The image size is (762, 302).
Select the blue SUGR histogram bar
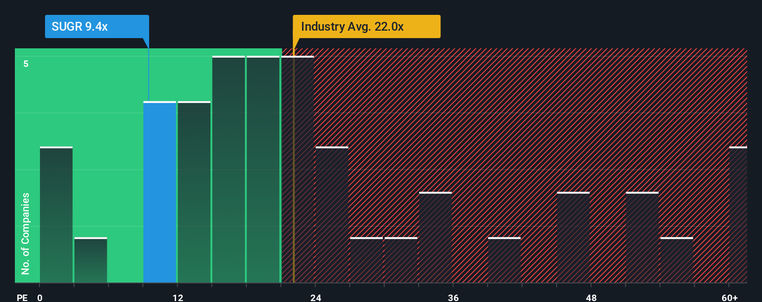pos(160,192)
